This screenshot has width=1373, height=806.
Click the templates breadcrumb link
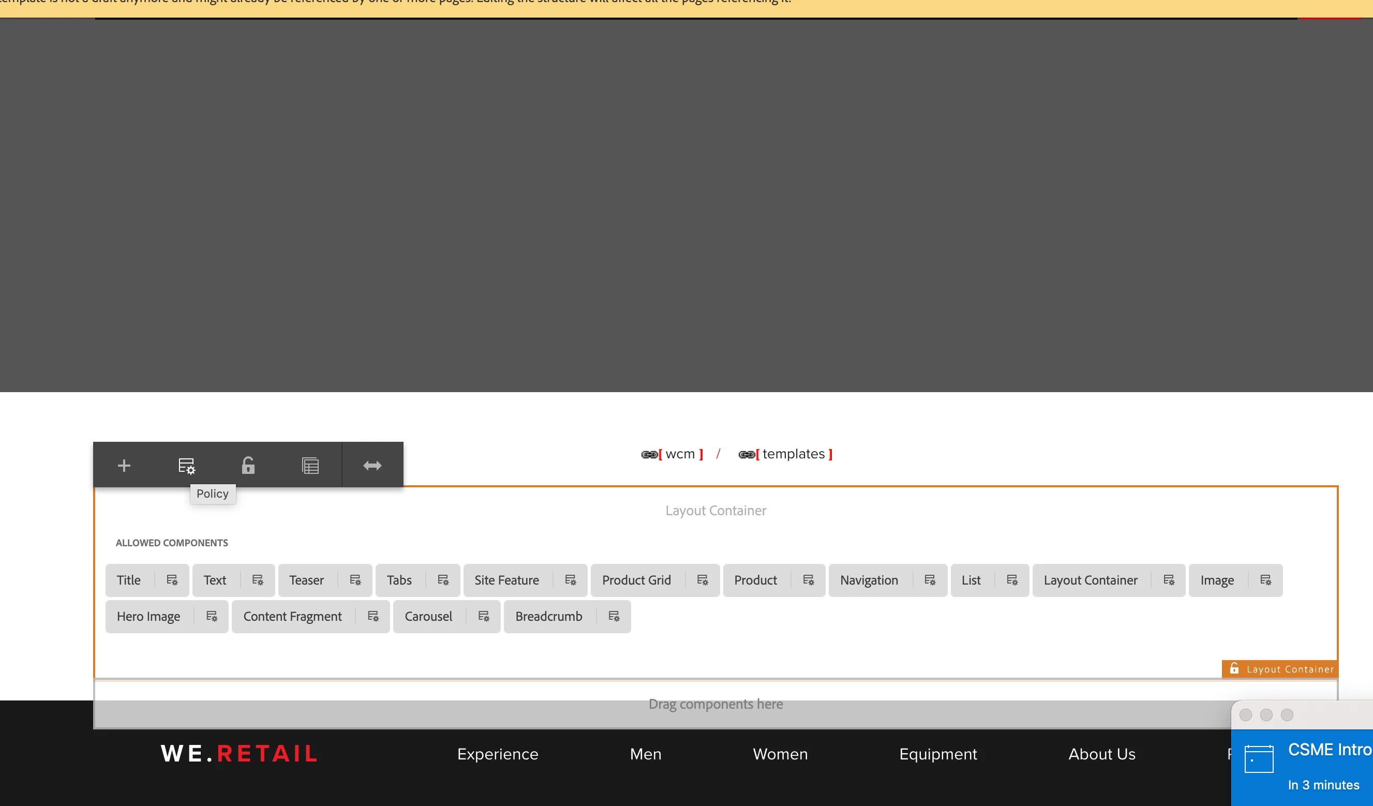(x=793, y=454)
